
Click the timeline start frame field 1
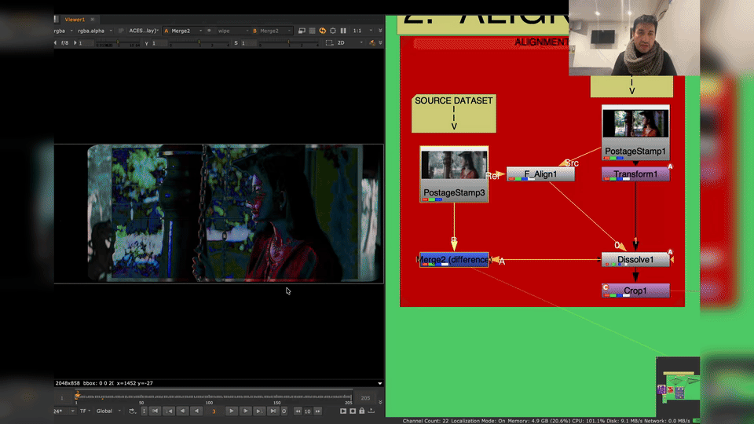point(61,398)
